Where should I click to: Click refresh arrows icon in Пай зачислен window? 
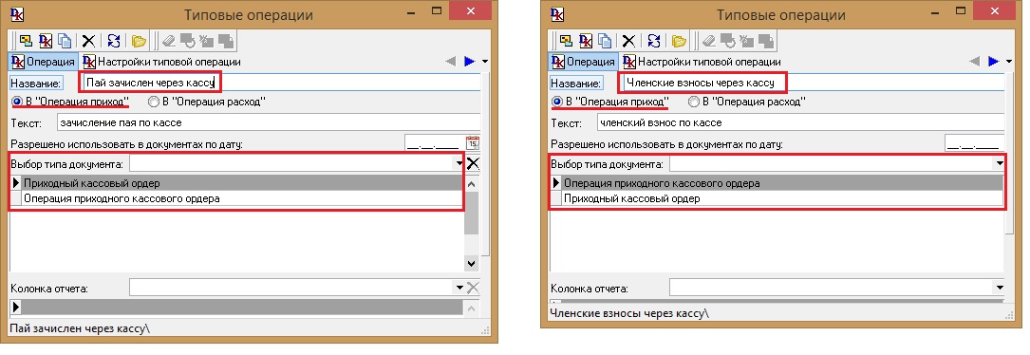[x=114, y=41]
